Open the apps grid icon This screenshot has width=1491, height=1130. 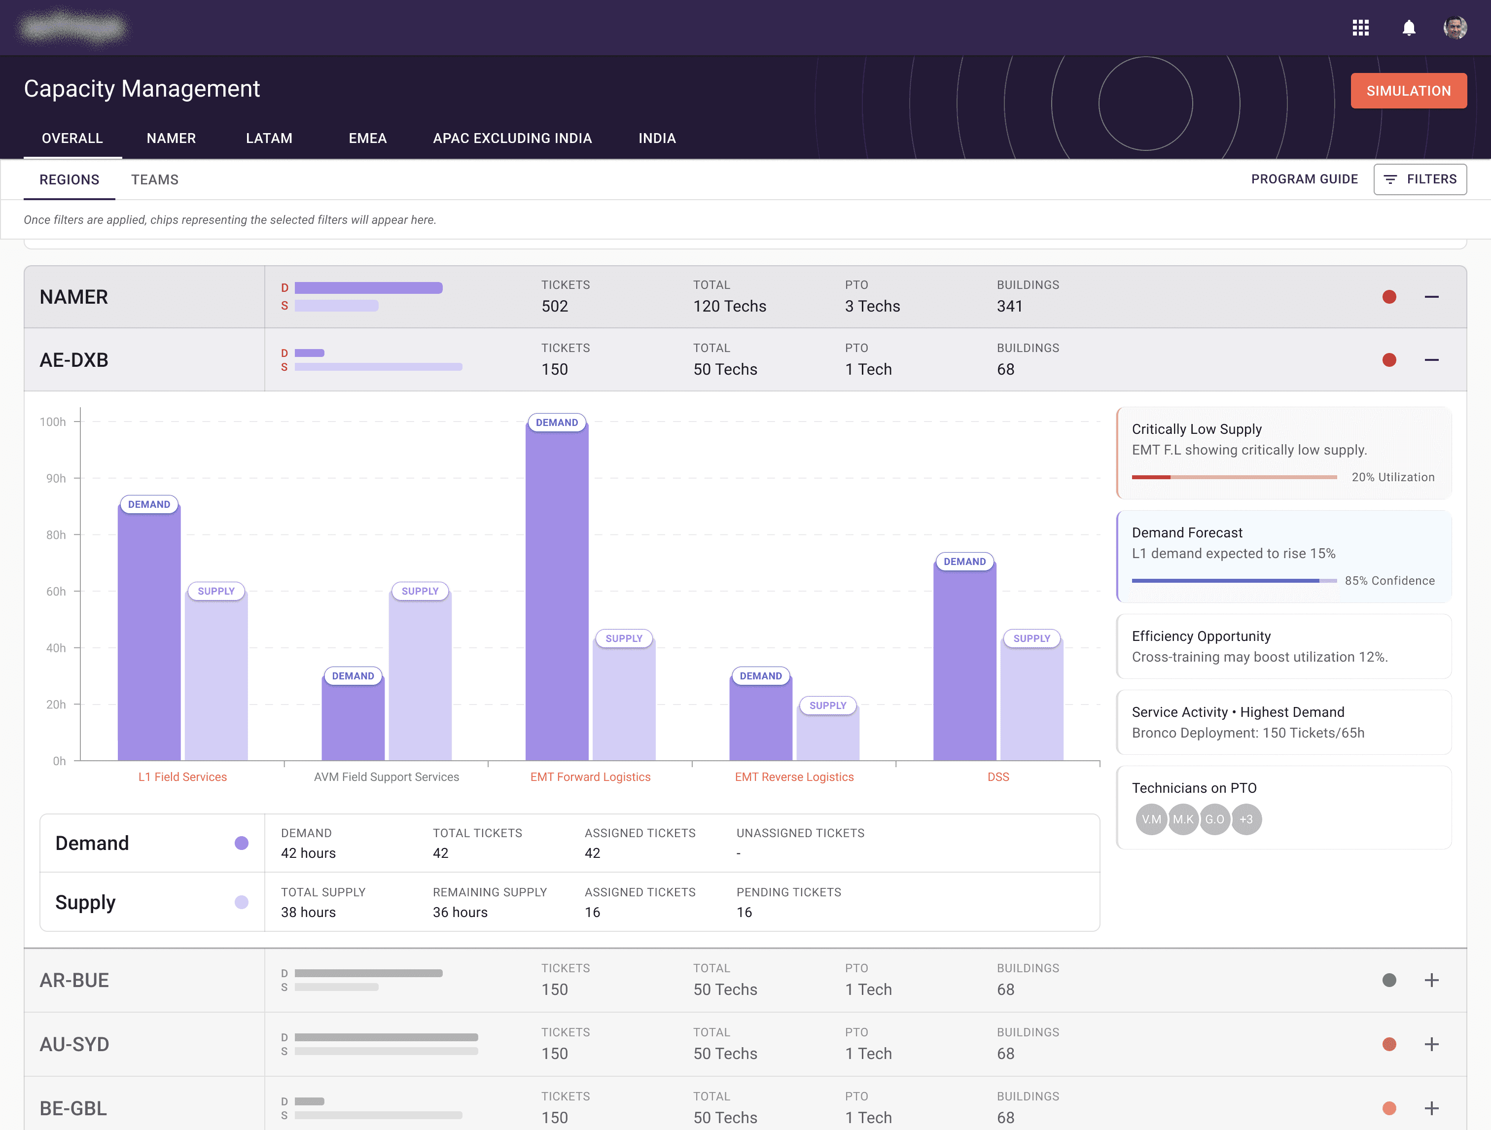[1360, 28]
